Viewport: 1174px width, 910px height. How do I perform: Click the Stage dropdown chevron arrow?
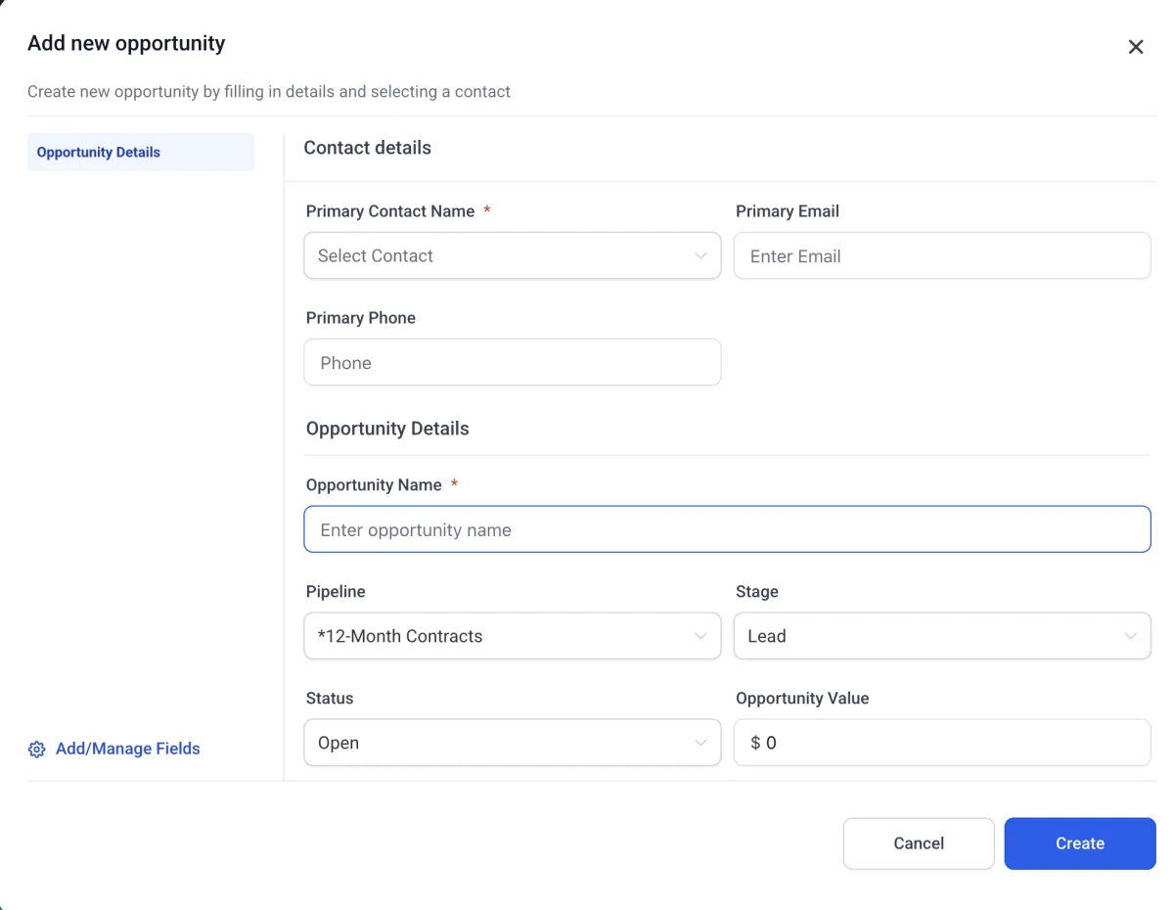tap(1130, 636)
